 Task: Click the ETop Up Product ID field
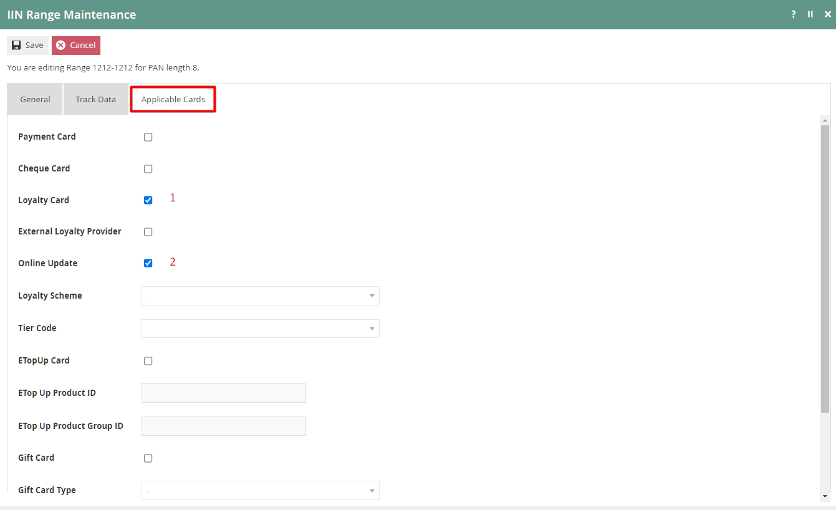click(223, 393)
